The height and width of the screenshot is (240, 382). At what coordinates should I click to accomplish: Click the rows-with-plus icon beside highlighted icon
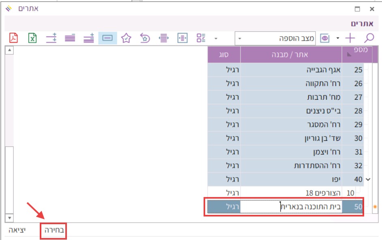point(88,38)
